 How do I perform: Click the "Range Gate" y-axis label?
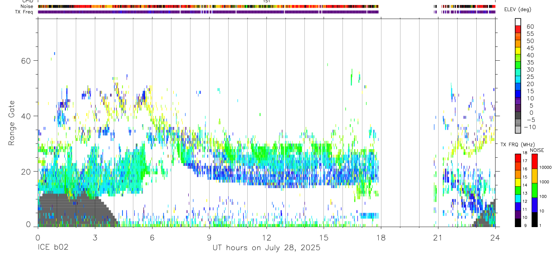pyautogui.click(x=11, y=123)
